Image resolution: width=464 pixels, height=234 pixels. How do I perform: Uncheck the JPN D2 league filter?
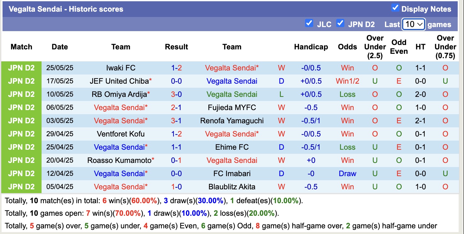[340, 23]
